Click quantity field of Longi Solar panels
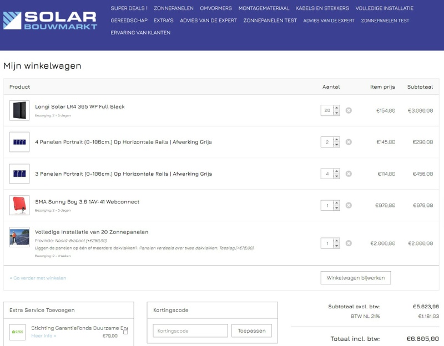This screenshot has height=346, width=444. (327, 110)
